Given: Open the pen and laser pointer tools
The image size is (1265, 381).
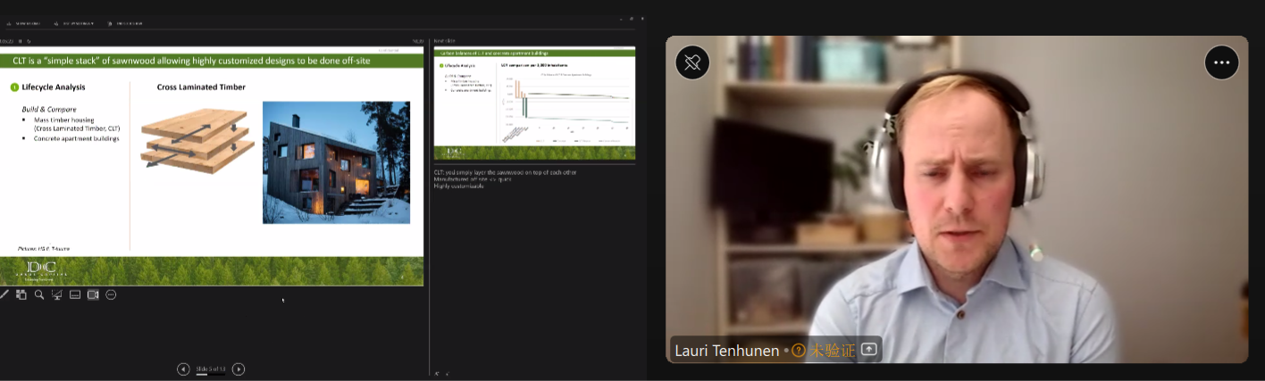Looking at the screenshot, I should click(4, 294).
